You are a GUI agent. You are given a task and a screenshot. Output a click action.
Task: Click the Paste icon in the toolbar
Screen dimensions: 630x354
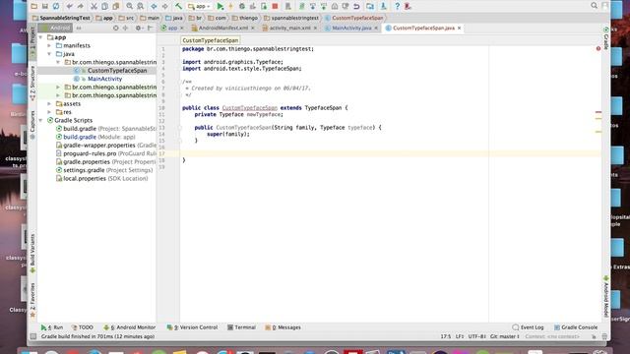pos(116,6)
